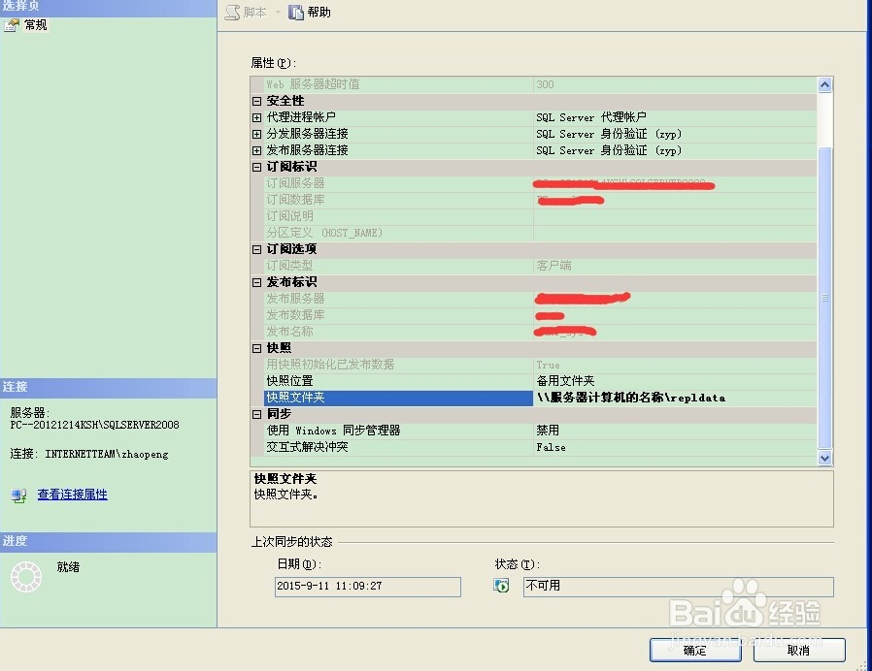Click the 连接 section header
872x671 pixels.
click(109, 387)
